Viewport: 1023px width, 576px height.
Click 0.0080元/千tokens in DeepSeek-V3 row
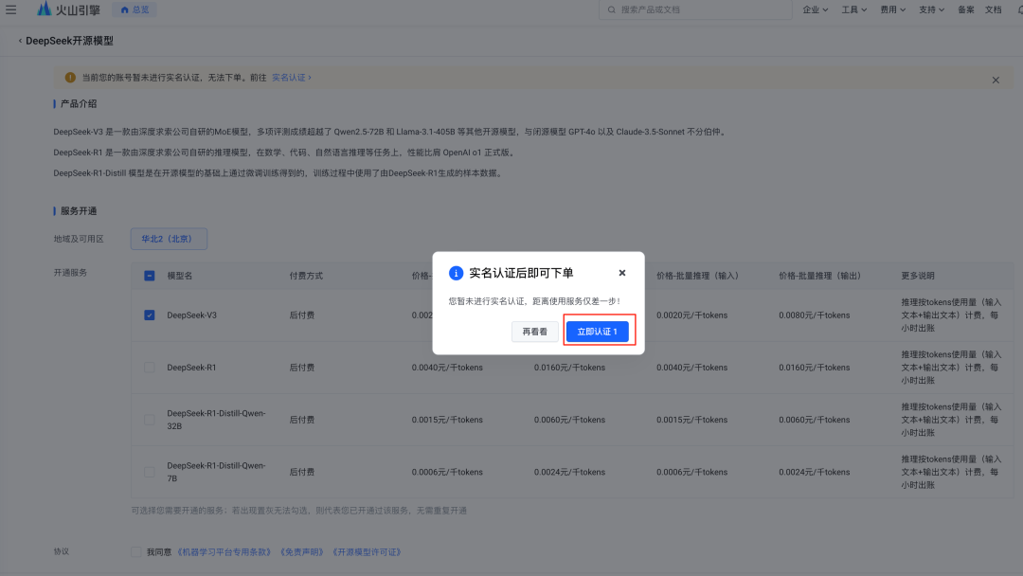[815, 315]
